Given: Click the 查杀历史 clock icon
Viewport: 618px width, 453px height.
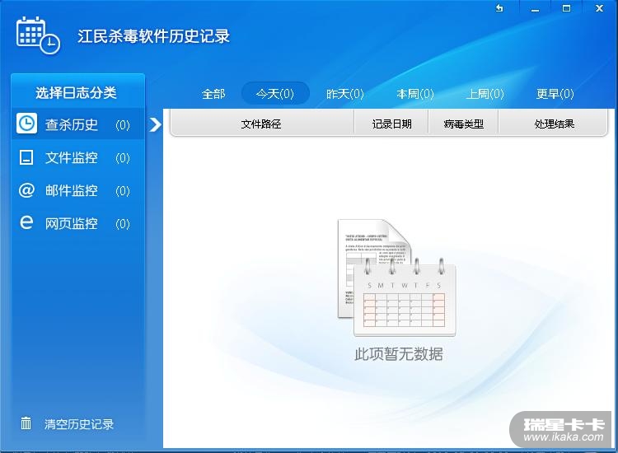Looking at the screenshot, I should point(26,124).
